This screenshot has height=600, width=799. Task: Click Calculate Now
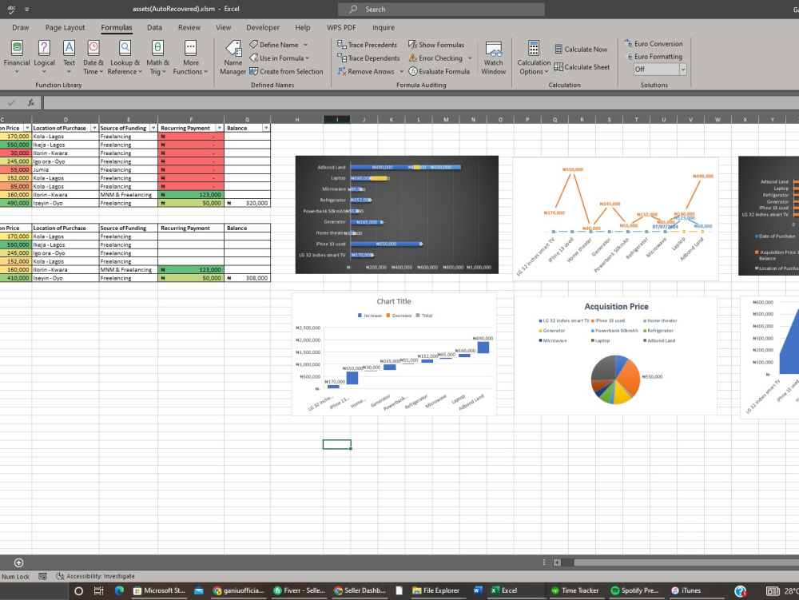tap(581, 50)
